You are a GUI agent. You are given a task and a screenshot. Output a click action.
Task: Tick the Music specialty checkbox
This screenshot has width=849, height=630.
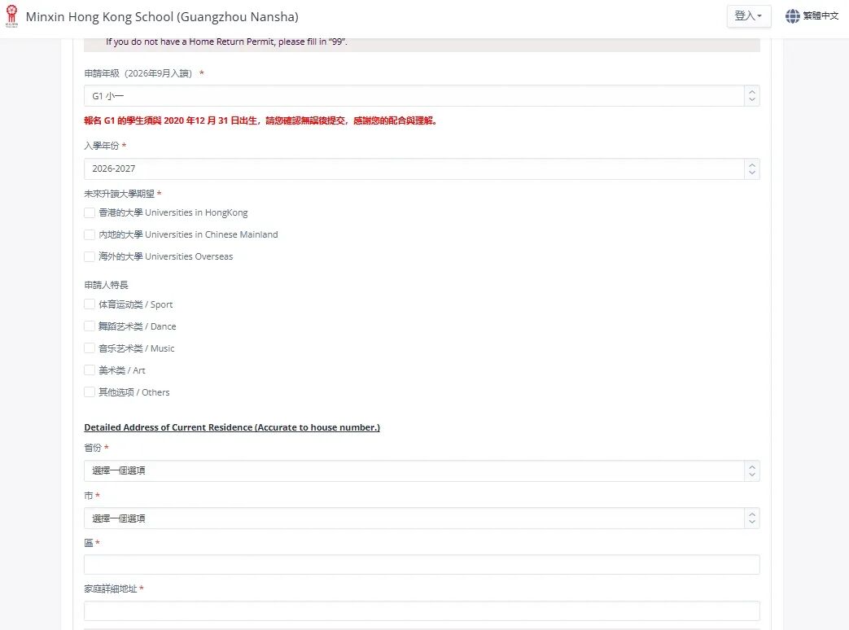click(90, 349)
